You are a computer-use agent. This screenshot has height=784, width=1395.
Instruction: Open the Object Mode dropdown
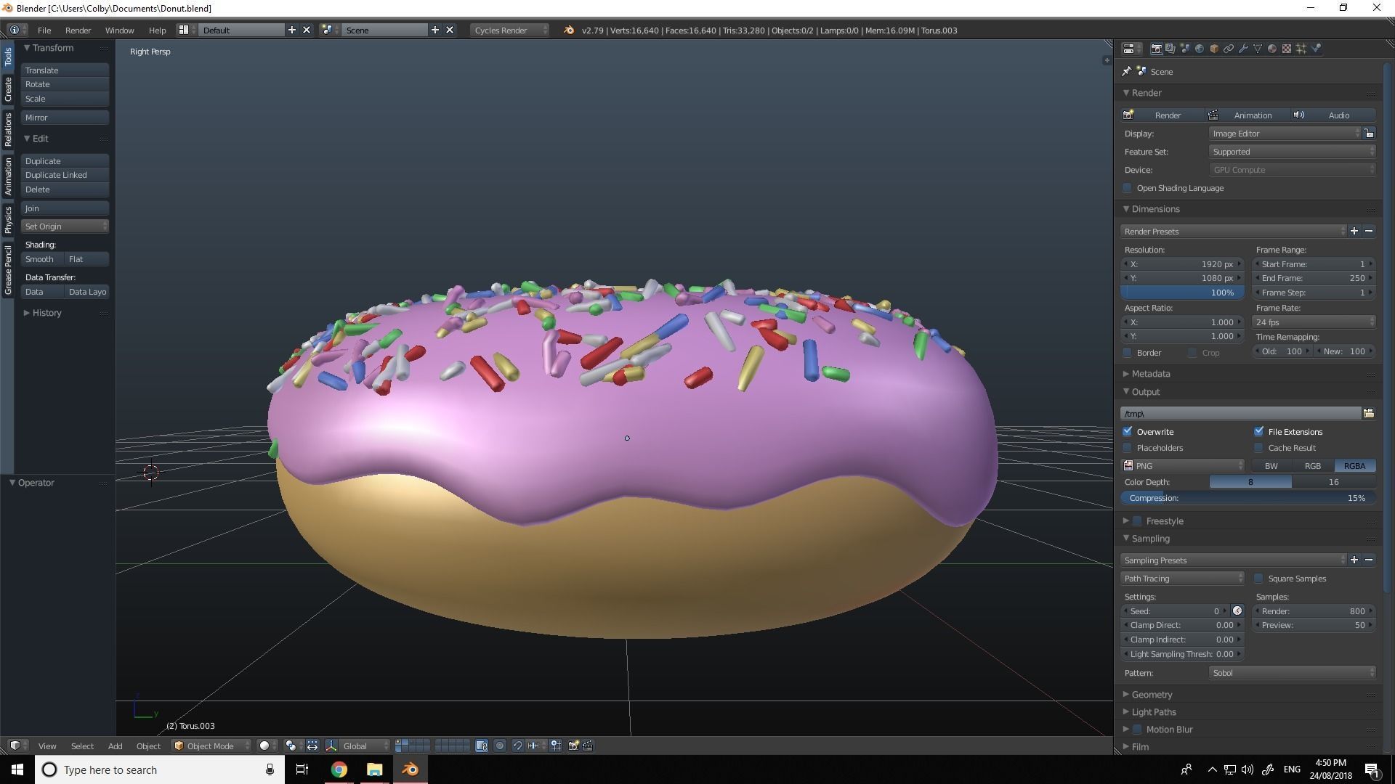211,746
